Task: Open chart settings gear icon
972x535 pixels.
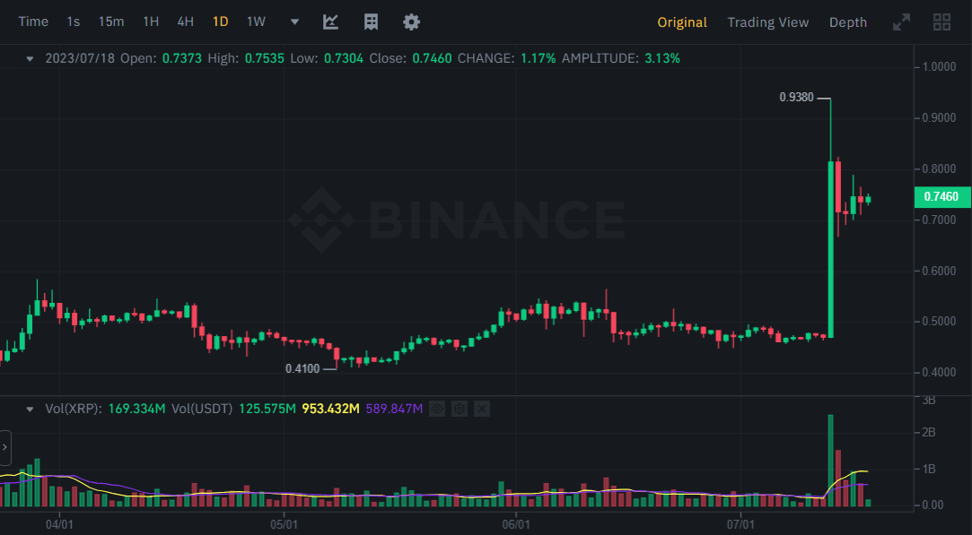Action: (x=411, y=22)
